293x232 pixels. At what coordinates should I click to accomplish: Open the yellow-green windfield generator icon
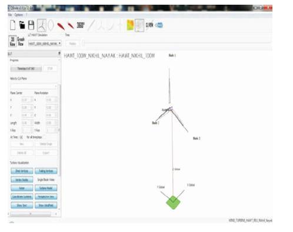coord(131,25)
